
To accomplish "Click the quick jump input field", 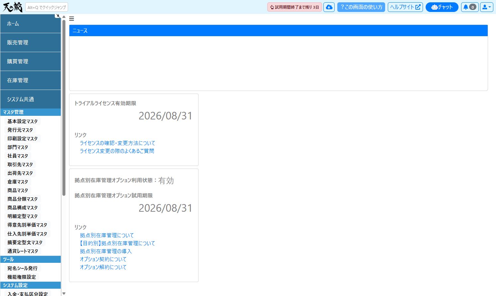I will pyautogui.click(x=46, y=7).
